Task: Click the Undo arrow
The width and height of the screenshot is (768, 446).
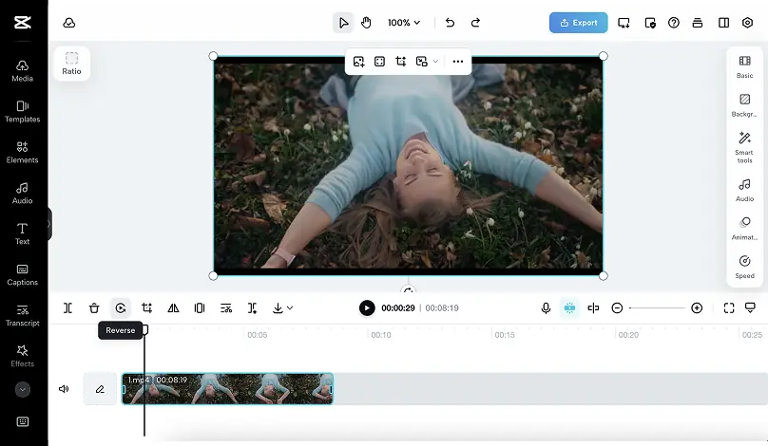Action: (x=450, y=23)
